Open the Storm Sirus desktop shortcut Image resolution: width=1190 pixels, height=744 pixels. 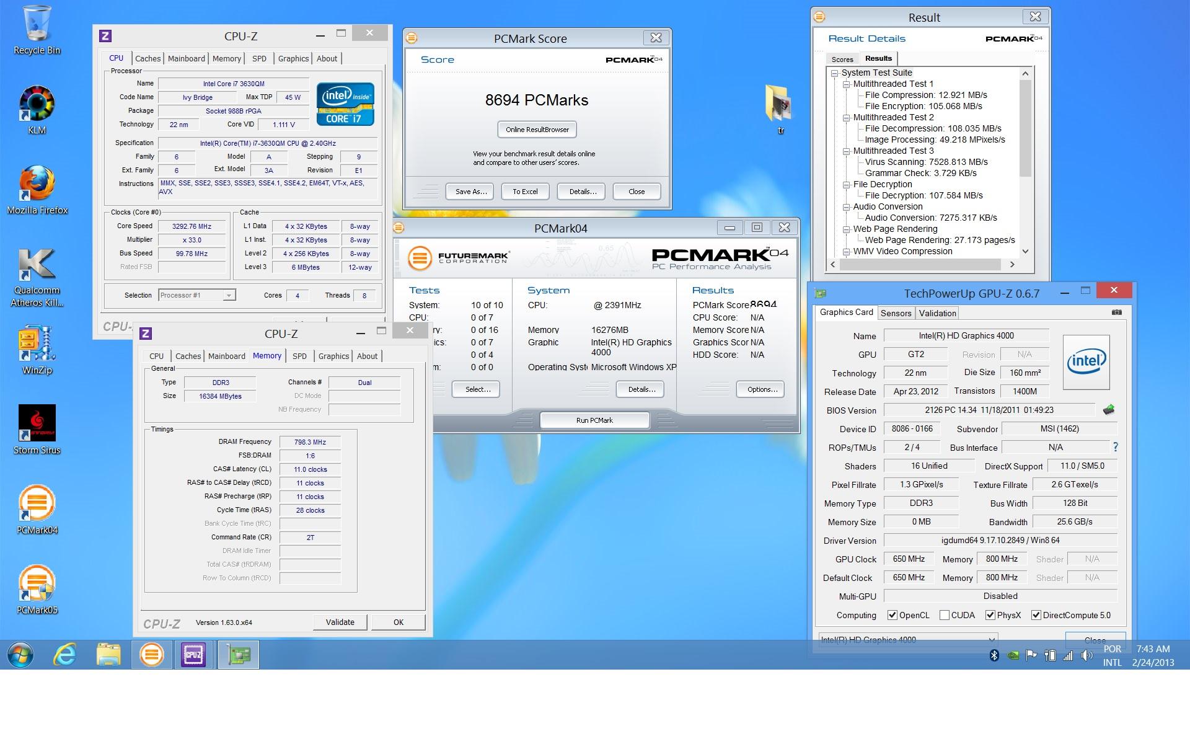(x=37, y=430)
